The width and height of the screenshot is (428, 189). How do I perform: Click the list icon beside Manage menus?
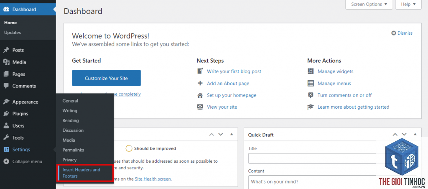pos(311,83)
